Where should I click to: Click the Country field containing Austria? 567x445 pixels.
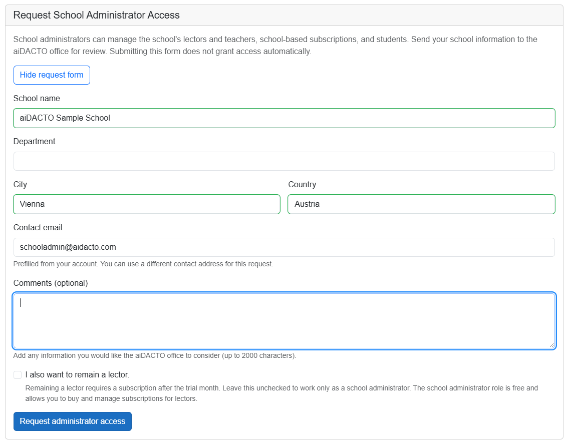(421, 204)
